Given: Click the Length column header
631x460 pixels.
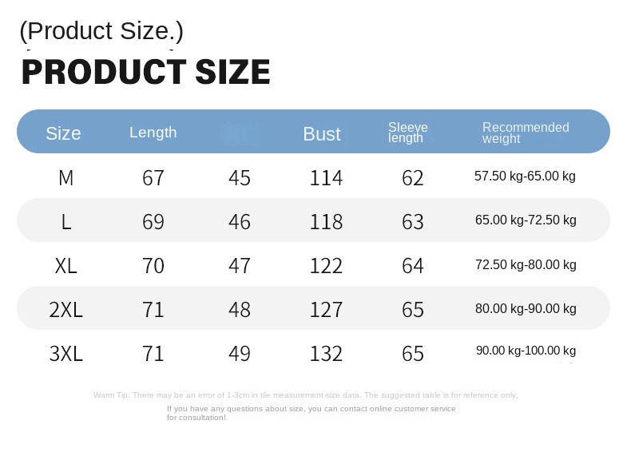Looking at the screenshot, I should tap(153, 133).
